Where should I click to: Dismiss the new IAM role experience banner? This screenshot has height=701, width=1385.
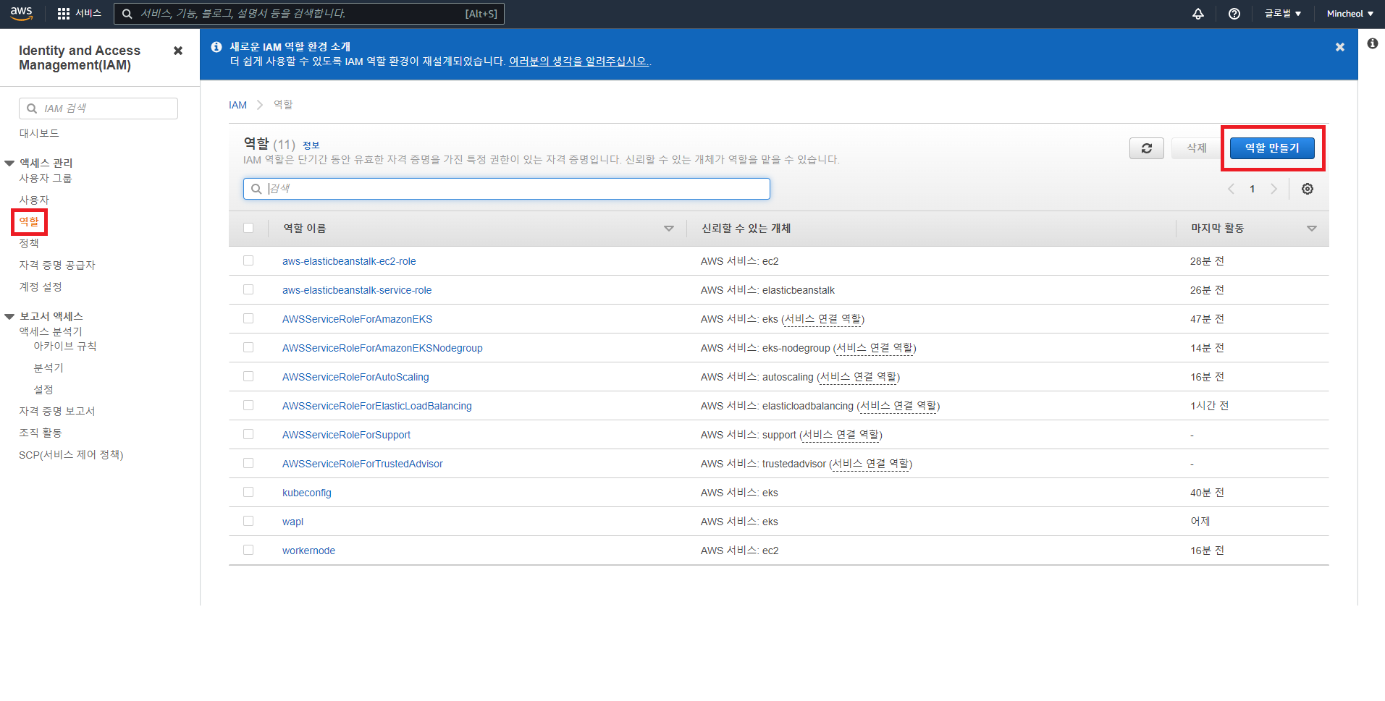(x=1340, y=47)
